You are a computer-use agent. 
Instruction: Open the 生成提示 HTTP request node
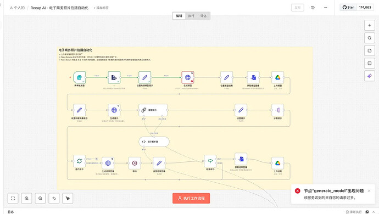click(114, 110)
